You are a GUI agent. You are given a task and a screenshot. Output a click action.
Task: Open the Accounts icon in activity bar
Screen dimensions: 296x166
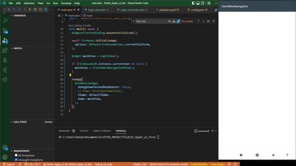pos(5,148)
